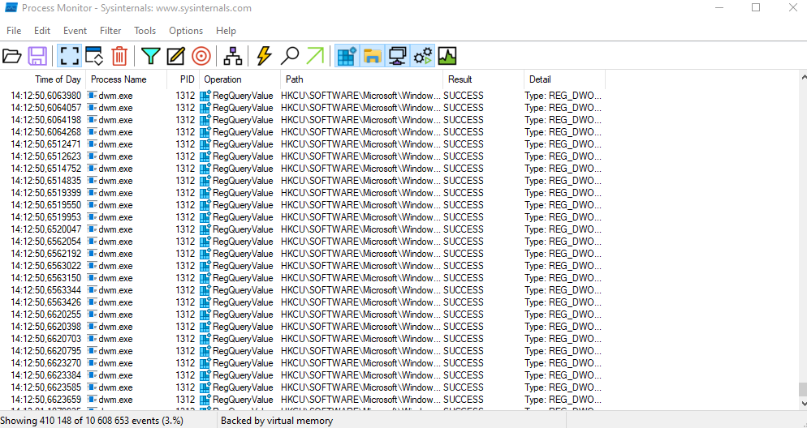Select the event at 14:12:50,6562054
The height and width of the screenshot is (428, 807).
coord(303,242)
